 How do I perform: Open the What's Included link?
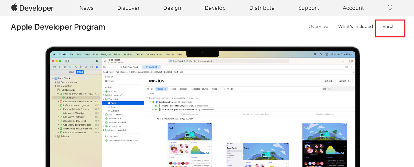pyautogui.click(x=355, y=26)
